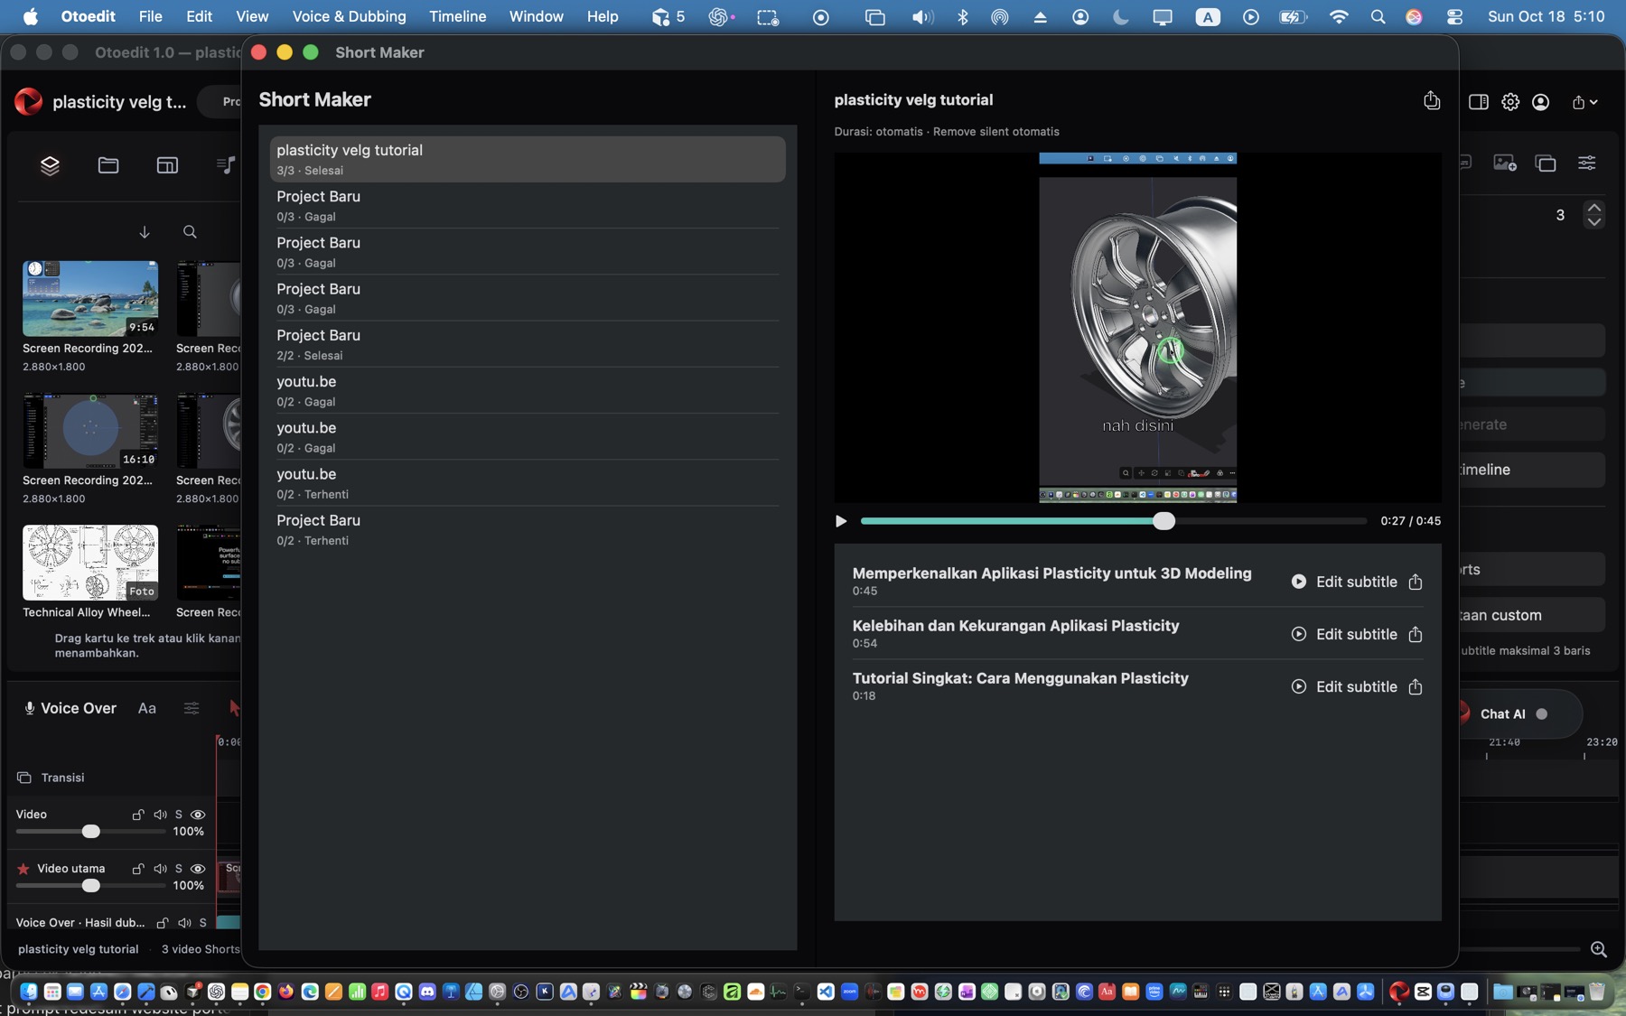This screenshot has width=1626, height=1016.
Task: Select the Technical Alloy Wheel photo thumbnail
Action: pyautogui.click(x=90, y=563)
